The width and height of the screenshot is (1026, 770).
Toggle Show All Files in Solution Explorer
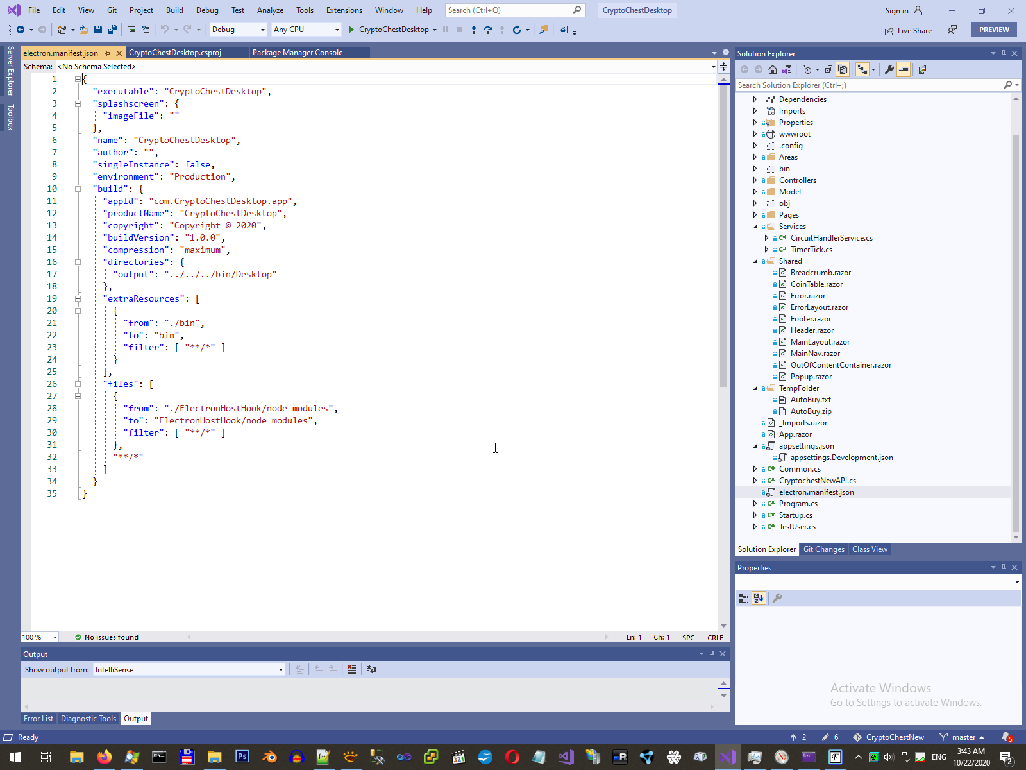pos(843,69)
